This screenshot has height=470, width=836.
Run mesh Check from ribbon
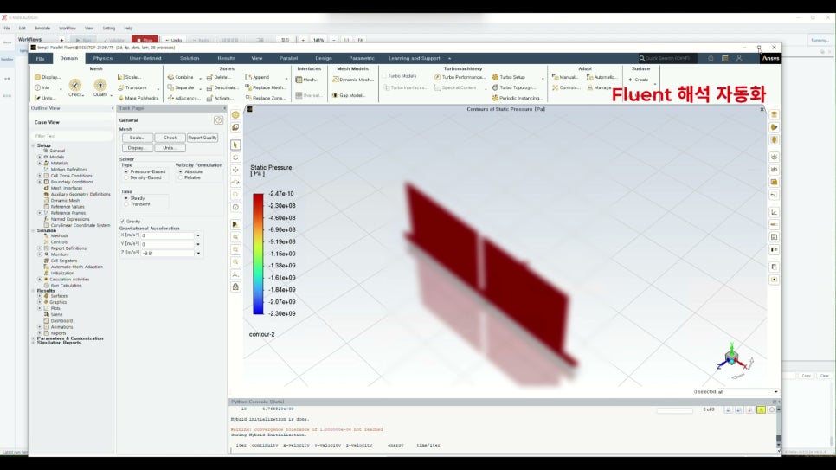tap(75, 87)
